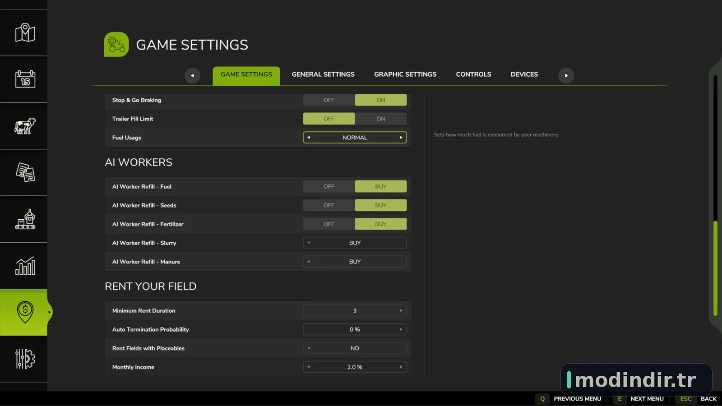
Task: Open the contracts documents icon
Action: point(25,172)
